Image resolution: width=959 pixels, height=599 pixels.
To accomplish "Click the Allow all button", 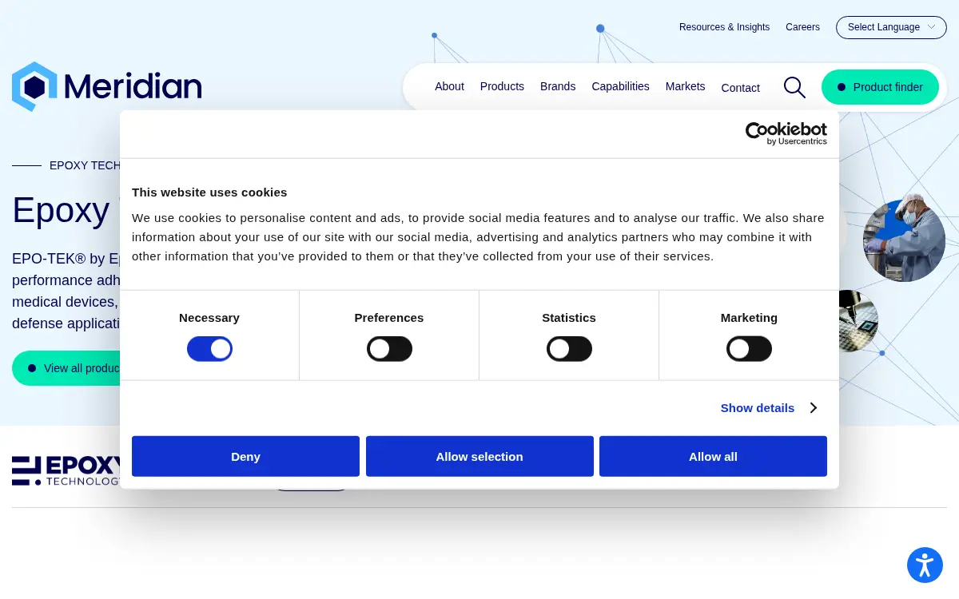I will coord(713,457).
